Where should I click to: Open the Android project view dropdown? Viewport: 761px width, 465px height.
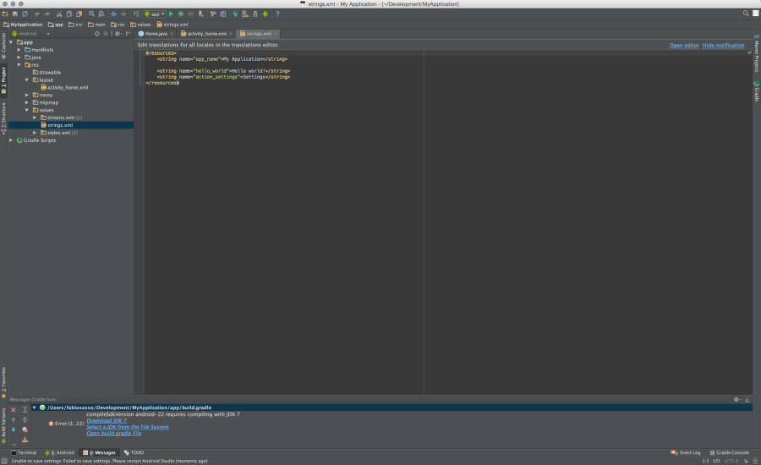coord(30,34)
